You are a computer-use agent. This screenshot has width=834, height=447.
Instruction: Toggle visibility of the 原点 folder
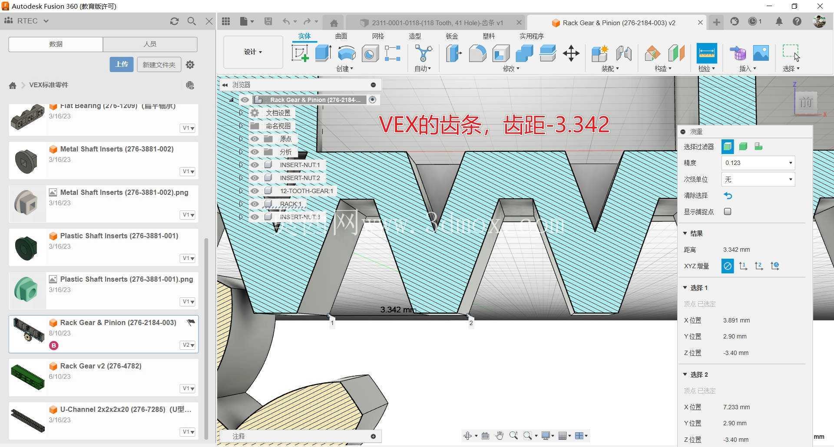(255, 139)
